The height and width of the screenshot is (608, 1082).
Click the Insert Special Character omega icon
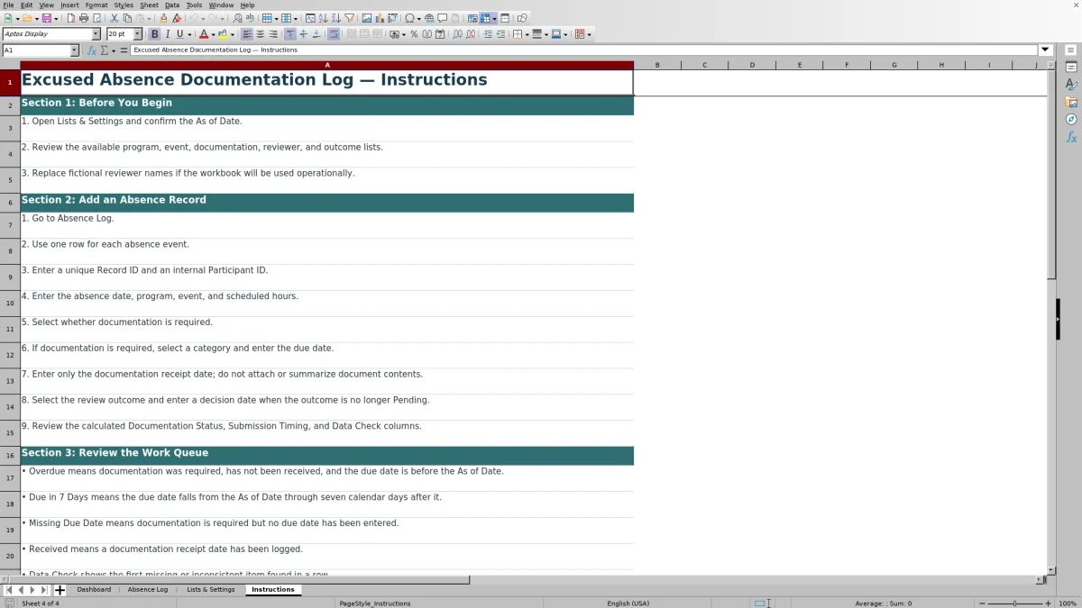tap(410, 18)
